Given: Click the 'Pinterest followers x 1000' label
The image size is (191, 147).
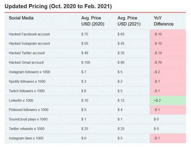Looking at the screenshot, I should [x=29, y=110].
